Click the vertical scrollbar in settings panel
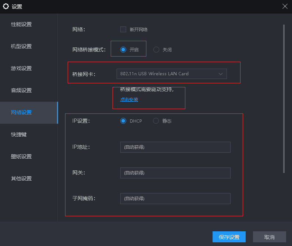Image resolution: width=292 pixels, height=246 pixels. [284, 98]
